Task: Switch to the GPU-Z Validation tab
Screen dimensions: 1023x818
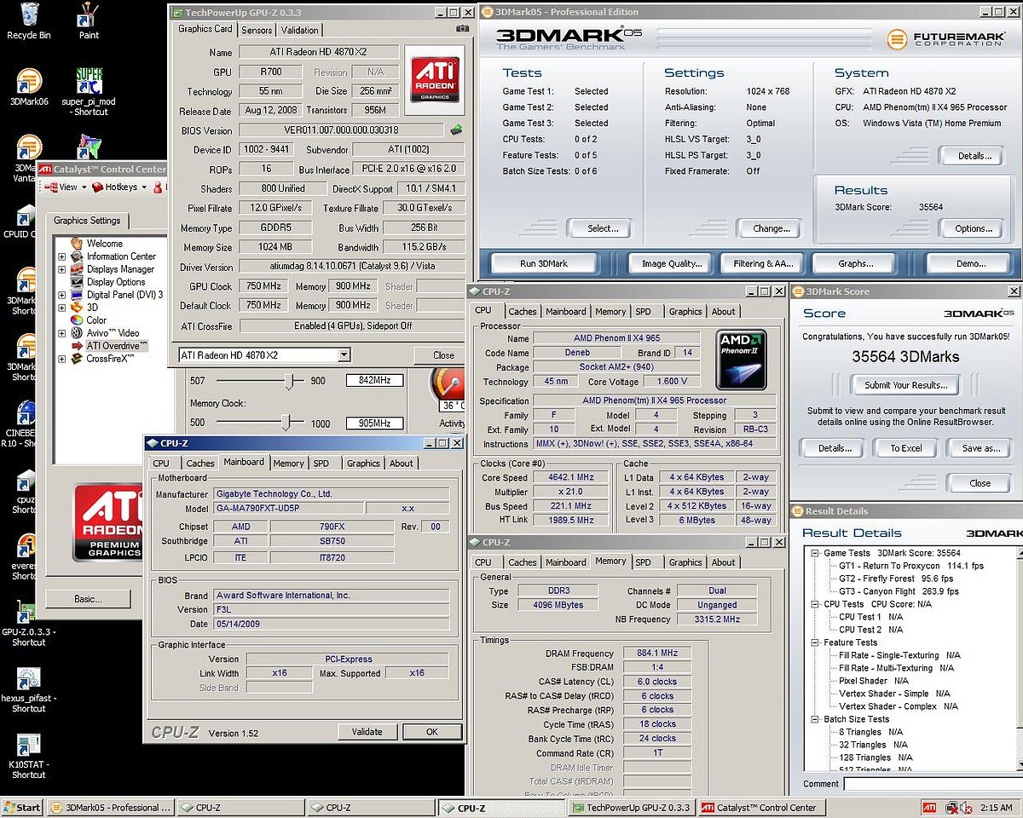Action: (300, 30)
